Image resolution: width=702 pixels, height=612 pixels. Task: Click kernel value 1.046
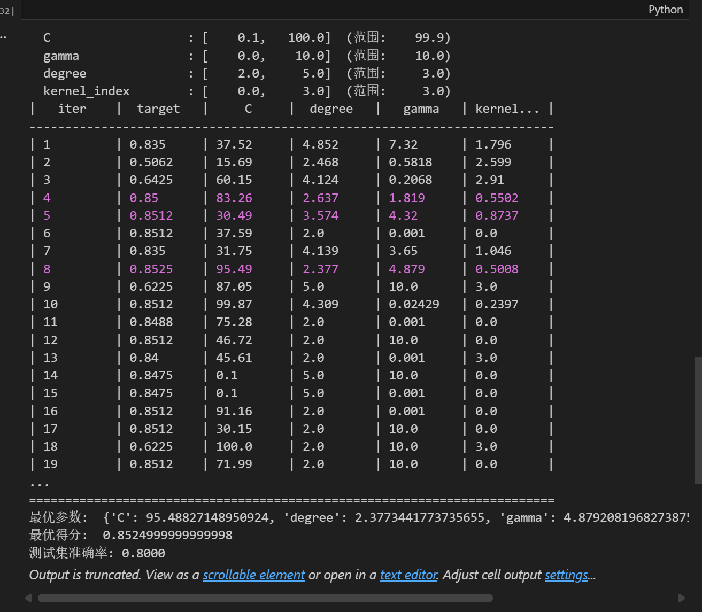(493, 251)
